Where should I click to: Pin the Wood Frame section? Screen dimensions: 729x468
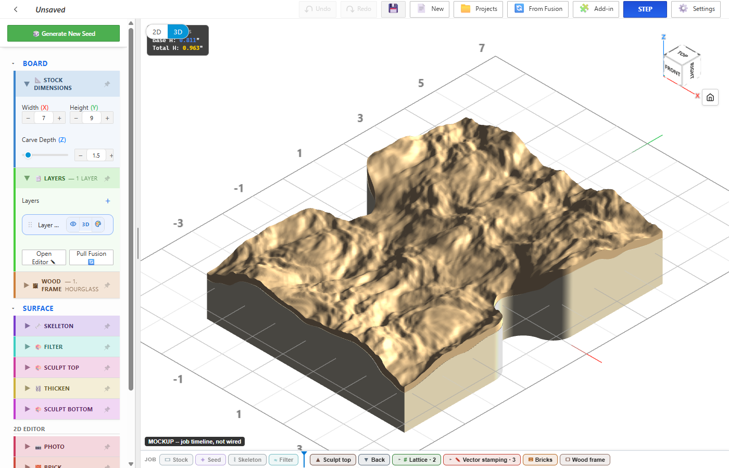pyautogui.click(x=107, y=285)
